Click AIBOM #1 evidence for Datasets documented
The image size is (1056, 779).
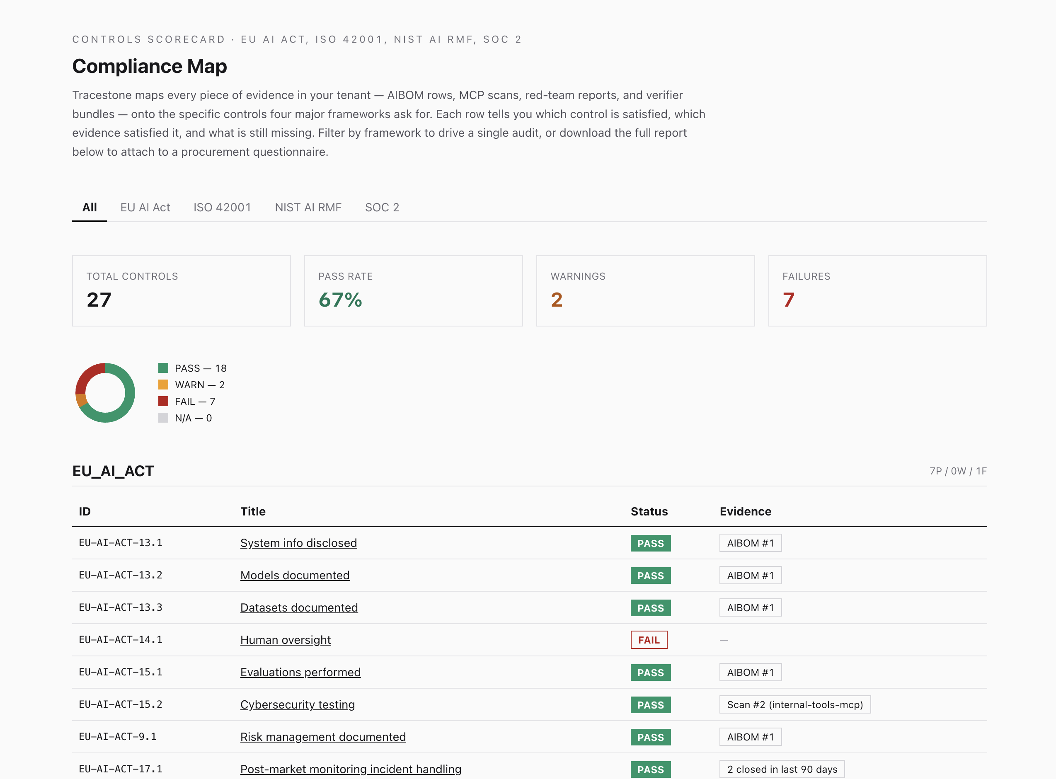751,607
